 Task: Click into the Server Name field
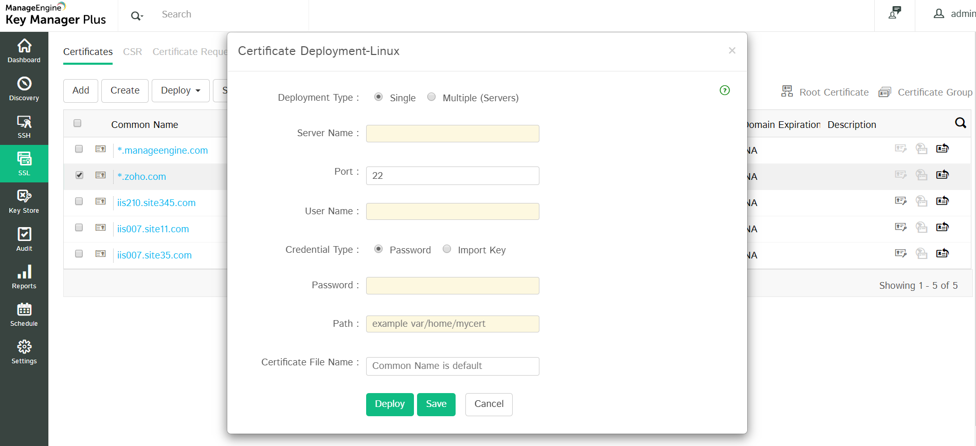[453, 134]
